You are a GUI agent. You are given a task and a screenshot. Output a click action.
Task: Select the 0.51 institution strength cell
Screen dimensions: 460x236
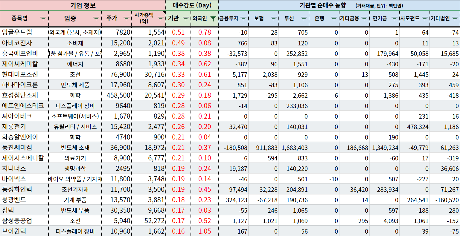[178, 32]
